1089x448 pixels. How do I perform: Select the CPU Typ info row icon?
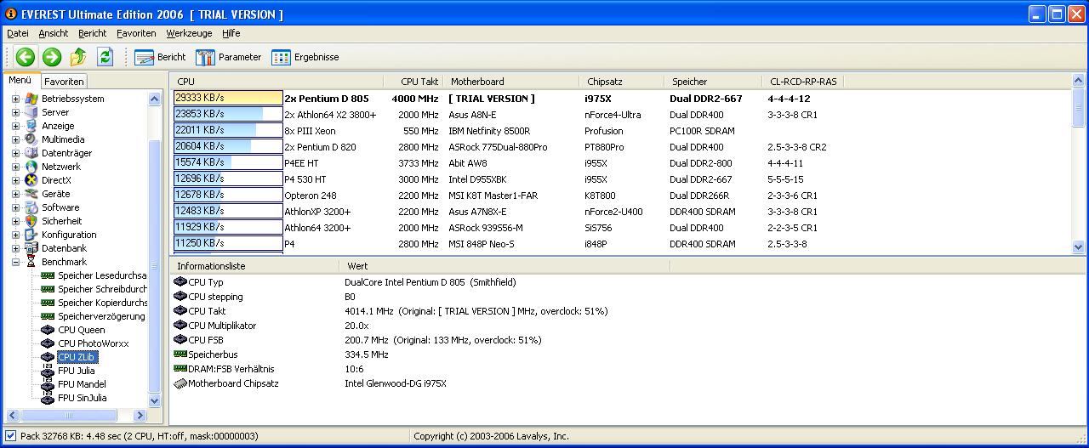(180, 282)
